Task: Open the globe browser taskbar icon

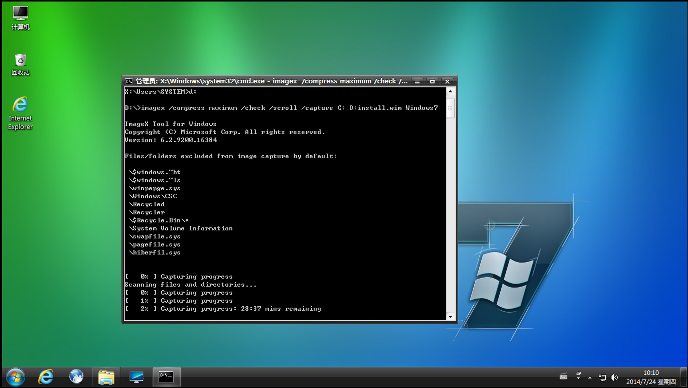Action: (x=76, y=376)
